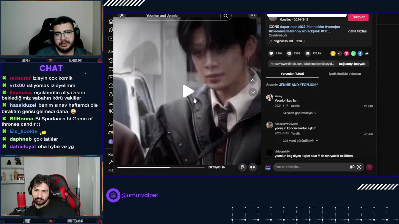Go to previous video with up chevron
This screenshot has height=224, width=399.
[x=253, y=80]
